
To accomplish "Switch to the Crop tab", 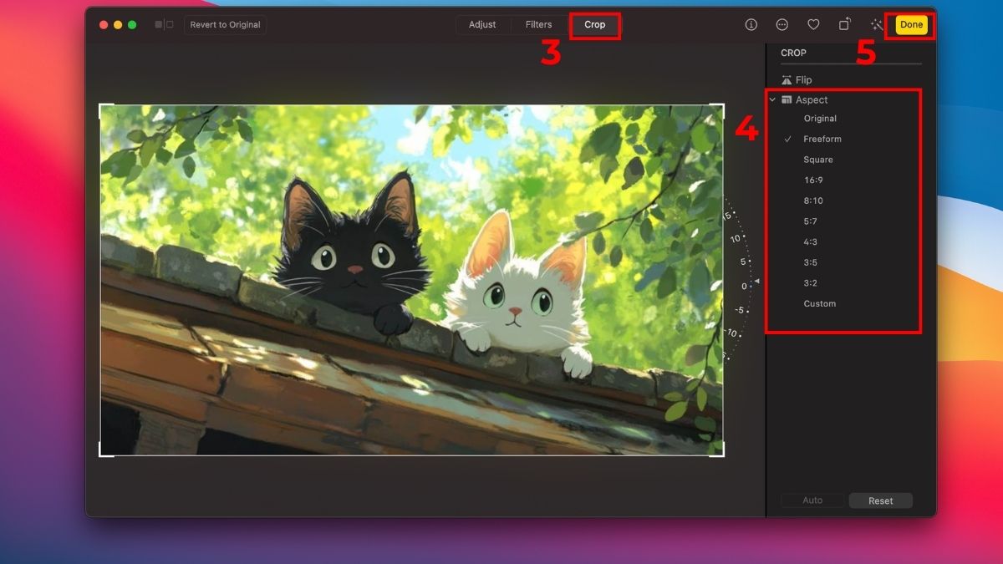I will tap(595, 25).
